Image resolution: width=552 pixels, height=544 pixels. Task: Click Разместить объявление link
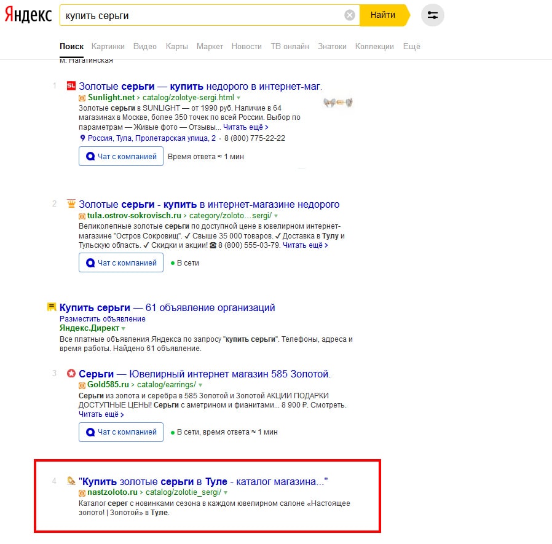[103, 318]
